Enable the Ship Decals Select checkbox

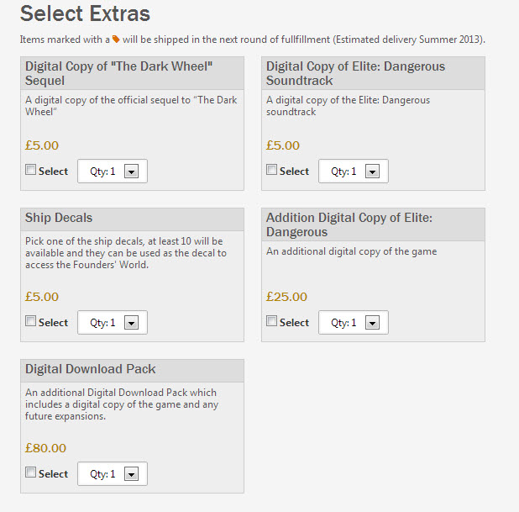31,321
